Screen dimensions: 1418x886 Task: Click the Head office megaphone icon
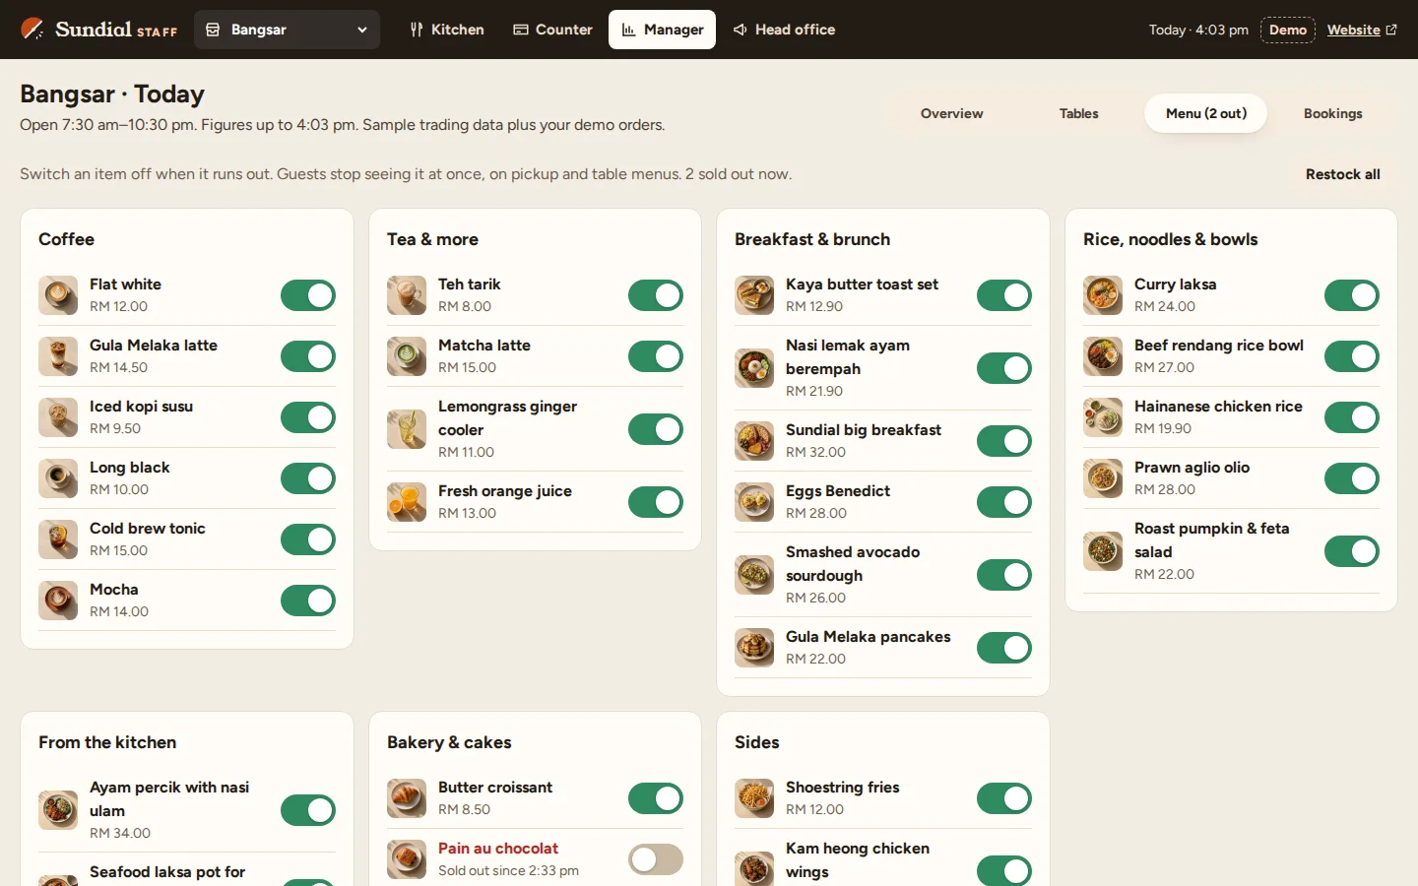click(x=740, y=30)
